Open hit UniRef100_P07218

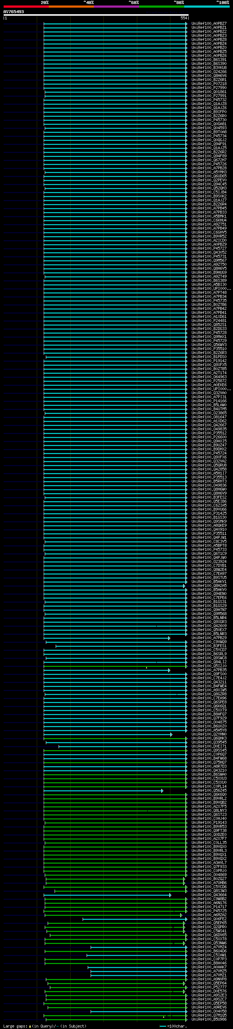209,84
